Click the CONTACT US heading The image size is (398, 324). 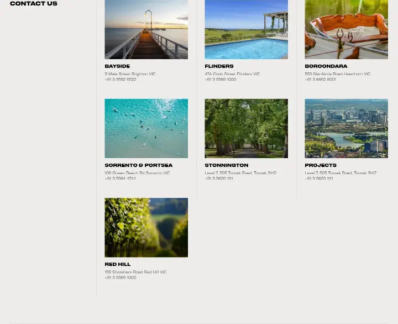34,3
